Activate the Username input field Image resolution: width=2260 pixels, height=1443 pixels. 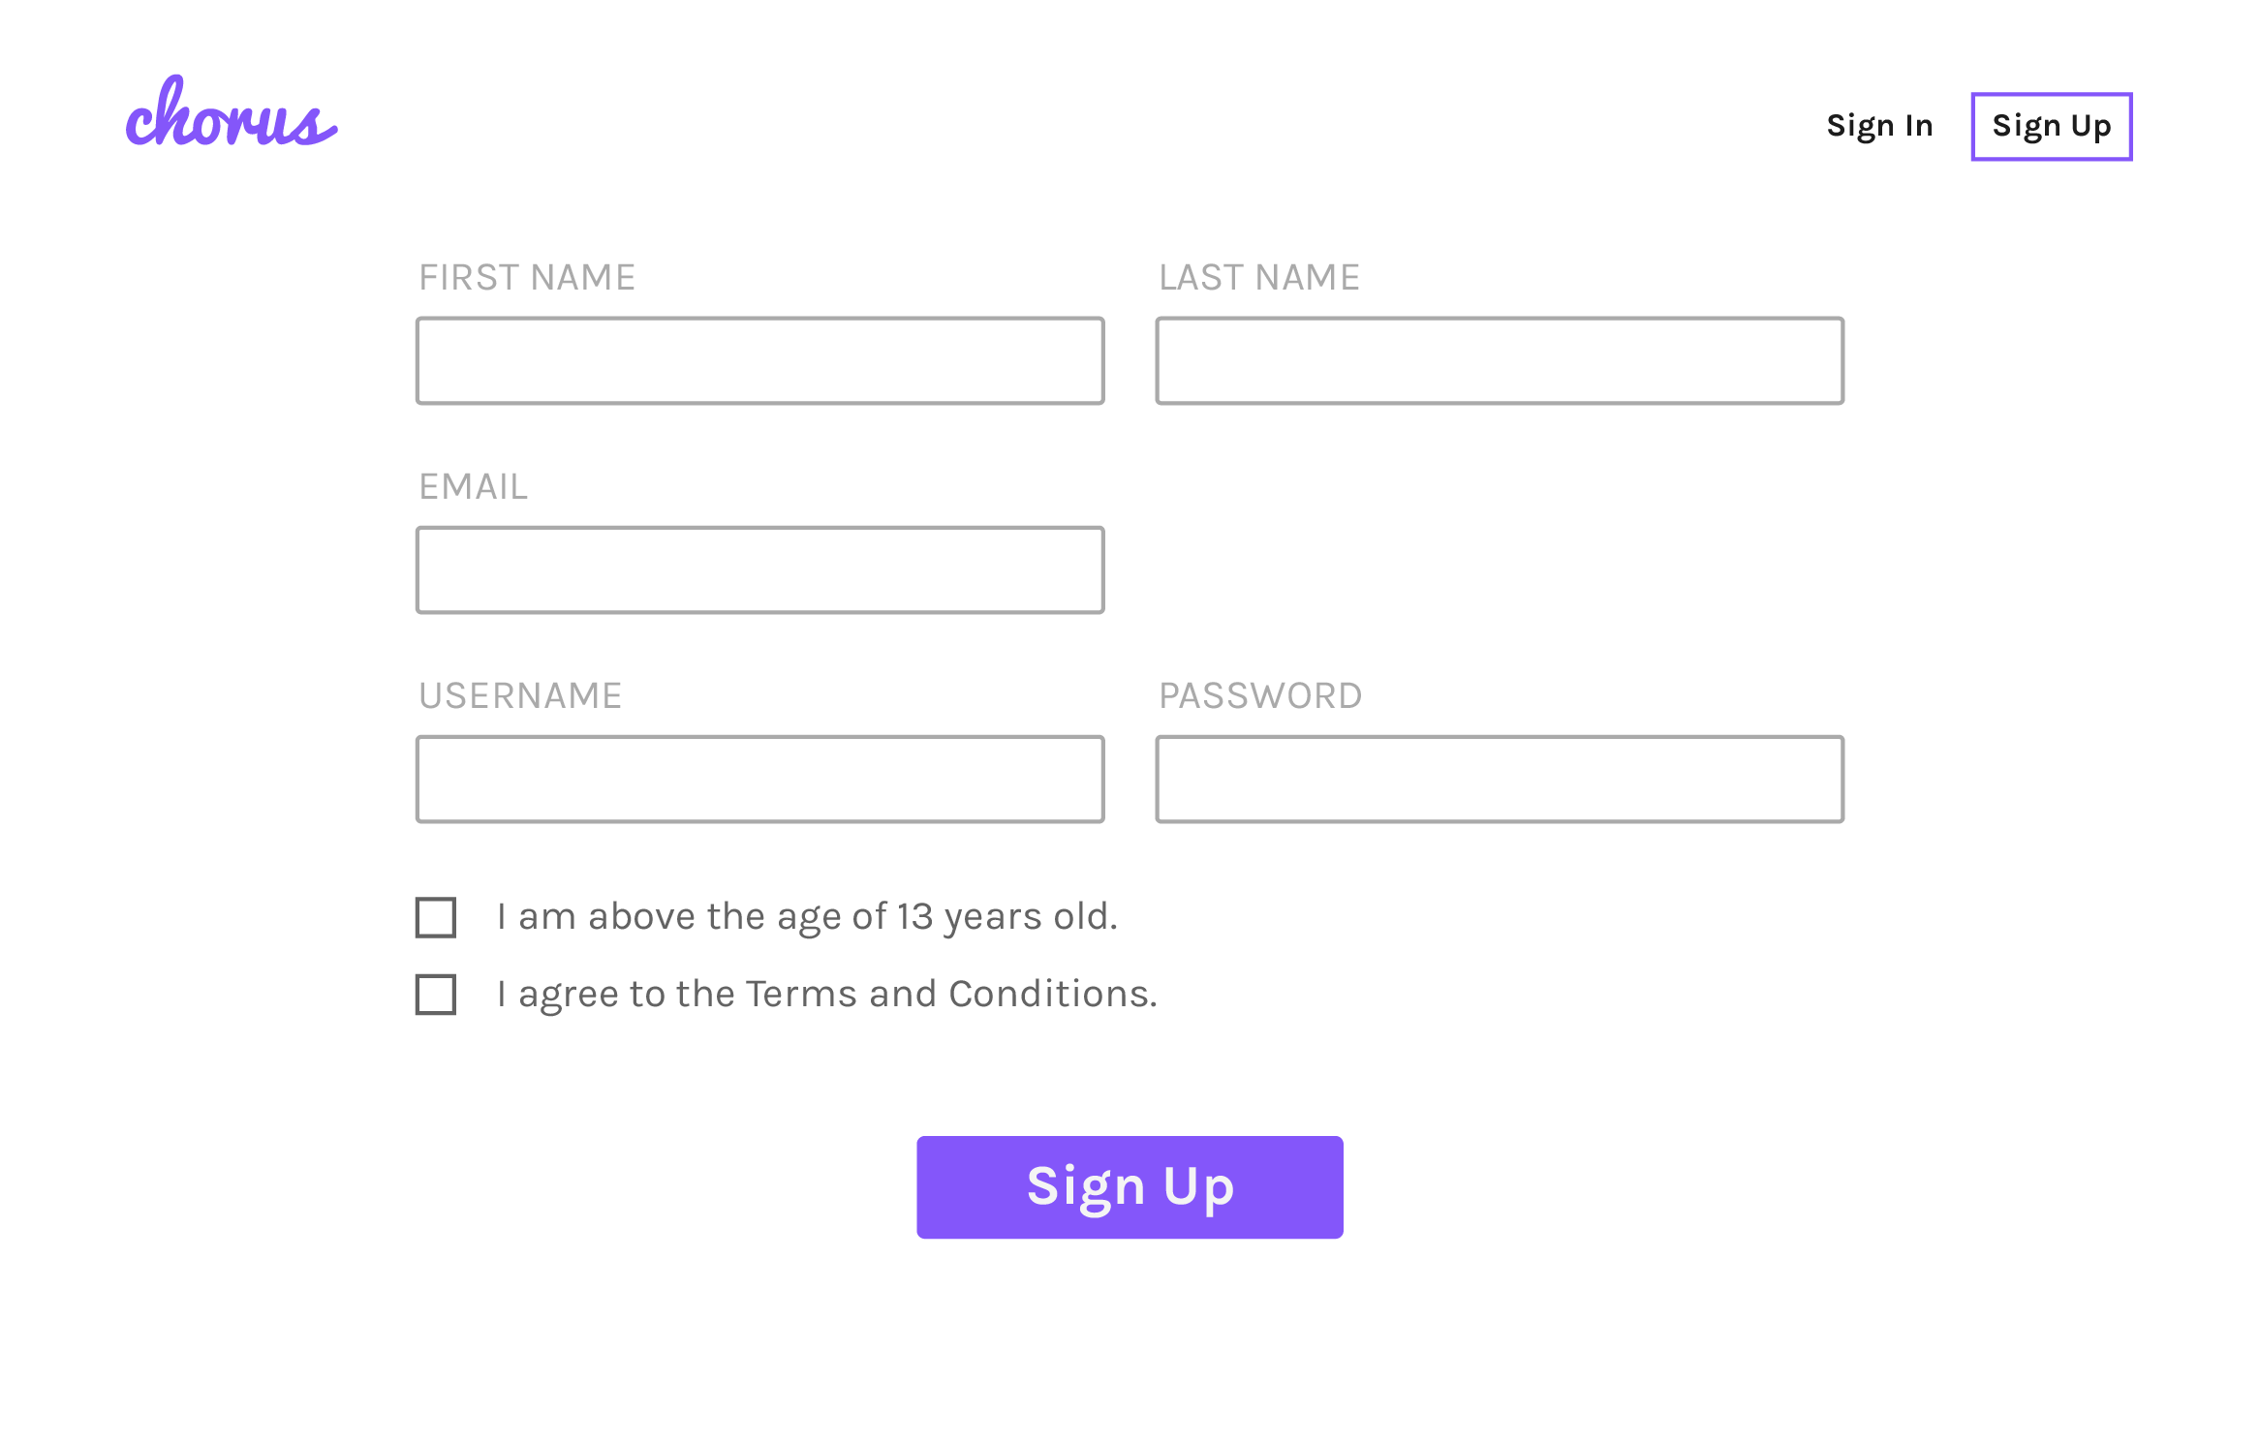point(759,779)
